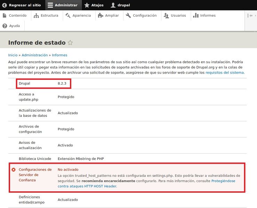
Task: Click Actualizaciones de la base de datos label
Action: [x=35, y=113]
